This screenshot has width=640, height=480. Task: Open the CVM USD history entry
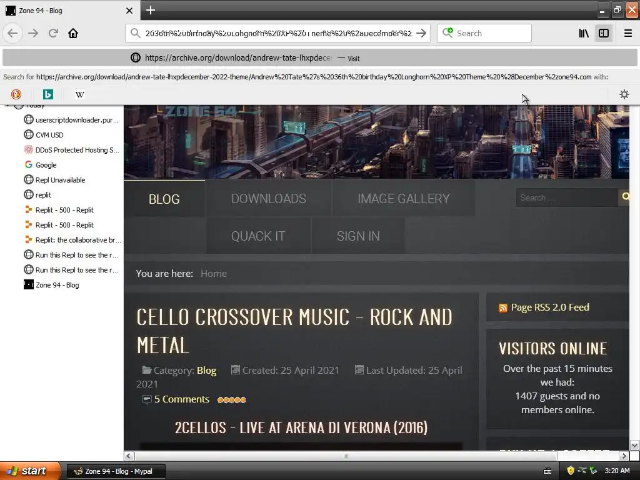click(x=44, y=135)
